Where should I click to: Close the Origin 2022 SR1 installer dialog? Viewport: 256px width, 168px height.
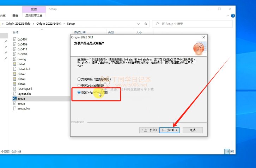tap(204, 37)
